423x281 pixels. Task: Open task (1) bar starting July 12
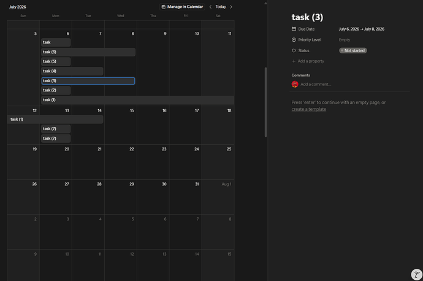[55, 119]
